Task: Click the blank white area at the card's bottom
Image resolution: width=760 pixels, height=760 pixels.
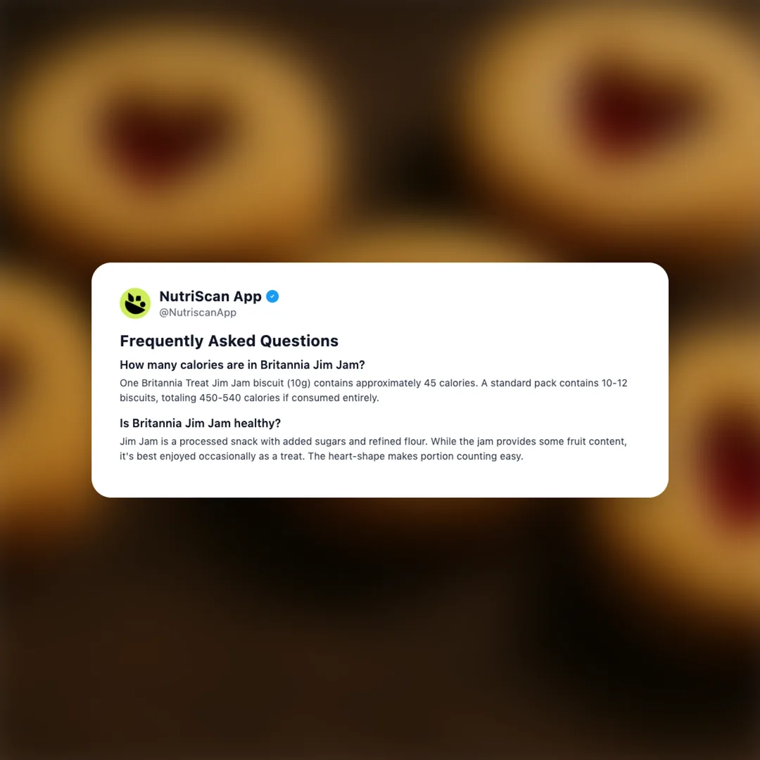Action: 380,480
